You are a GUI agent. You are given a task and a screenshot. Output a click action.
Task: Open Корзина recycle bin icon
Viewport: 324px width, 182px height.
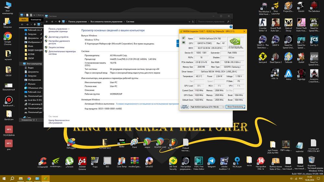pyautogui.click(x=312, y=161)
